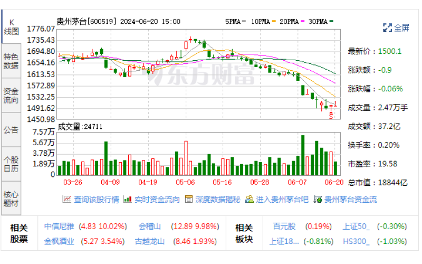Screen dimensions: 422x264
Task: Click the 成交额 value 37.2亿
Action: 389,126
